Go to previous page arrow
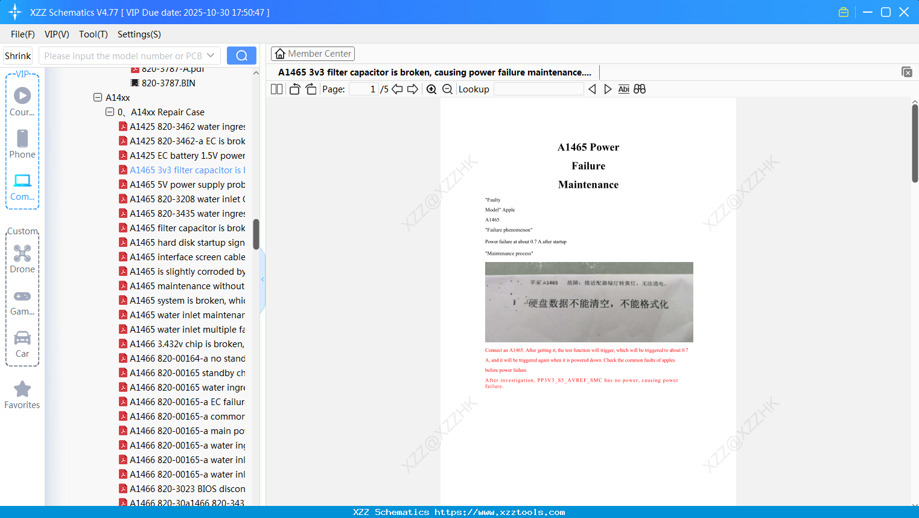The image size is (919, 518). pos(397,89)
